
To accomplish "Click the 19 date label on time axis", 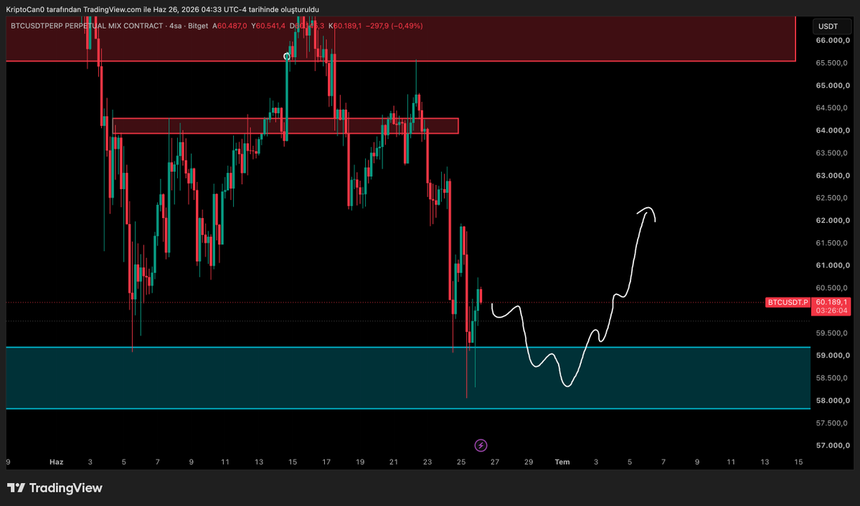I will [360, 462].
